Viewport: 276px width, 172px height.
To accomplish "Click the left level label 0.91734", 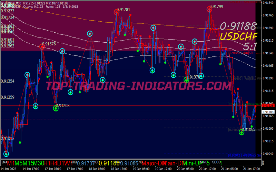I will 8,18.
